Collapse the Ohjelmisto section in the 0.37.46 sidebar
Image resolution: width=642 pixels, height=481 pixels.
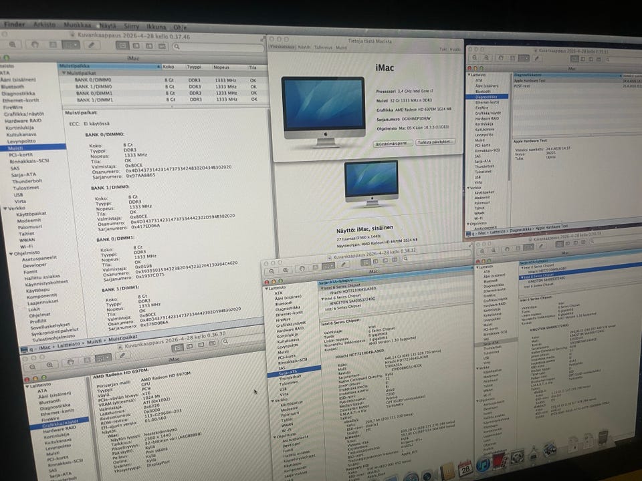pyautogui.click(x=11, y=254)
